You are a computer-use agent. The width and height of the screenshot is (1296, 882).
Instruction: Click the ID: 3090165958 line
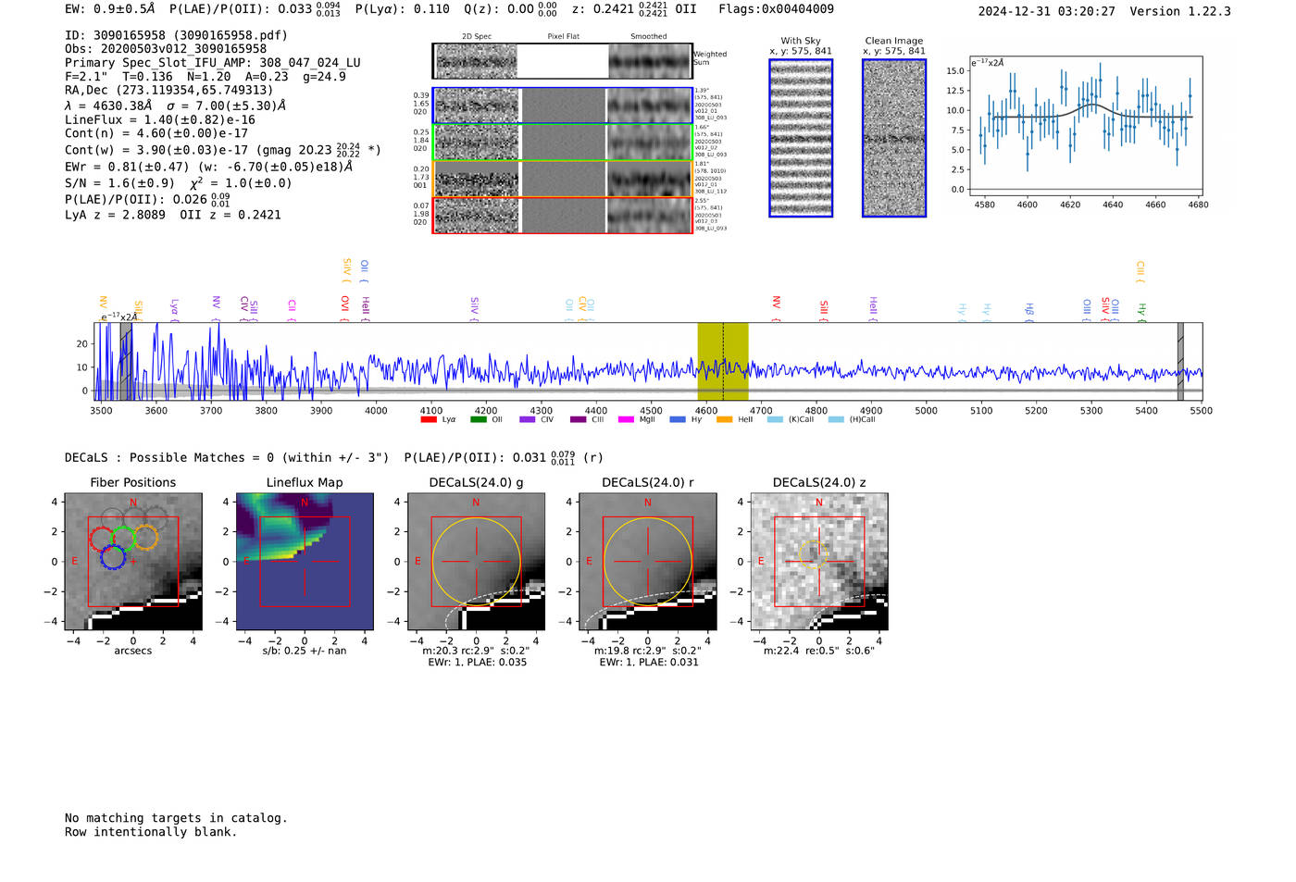pyautogui.click(x=176, y=35)
